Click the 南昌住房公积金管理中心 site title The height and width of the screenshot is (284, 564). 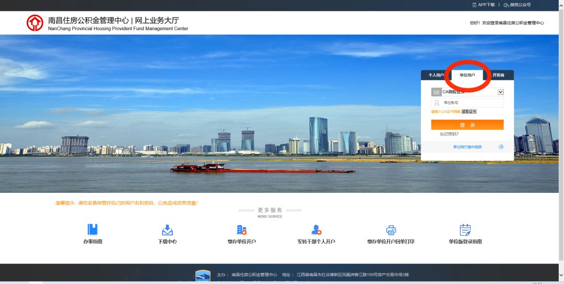pos(88,20)
